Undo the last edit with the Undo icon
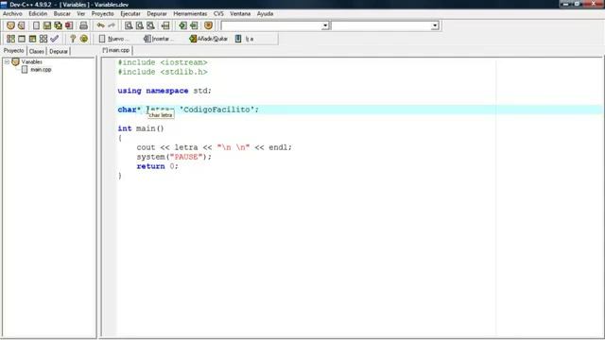605x340 pixels. pyautogui.click(x=101, y=25)
